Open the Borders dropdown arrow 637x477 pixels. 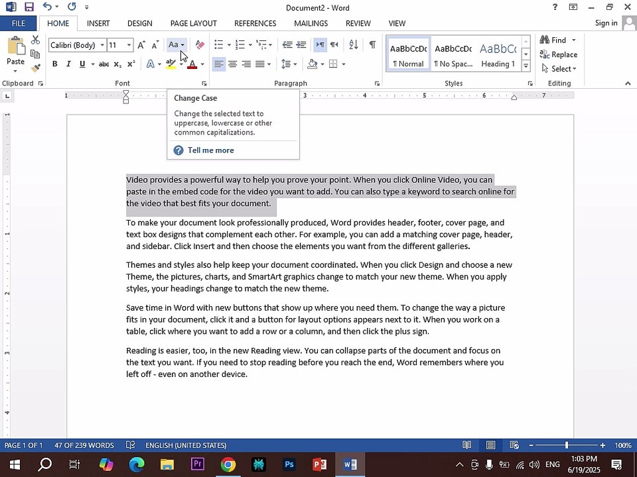pyautogui.click(x=343, y=64)
